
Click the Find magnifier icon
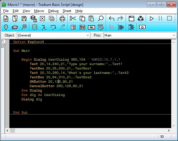[x=101, y=19]
